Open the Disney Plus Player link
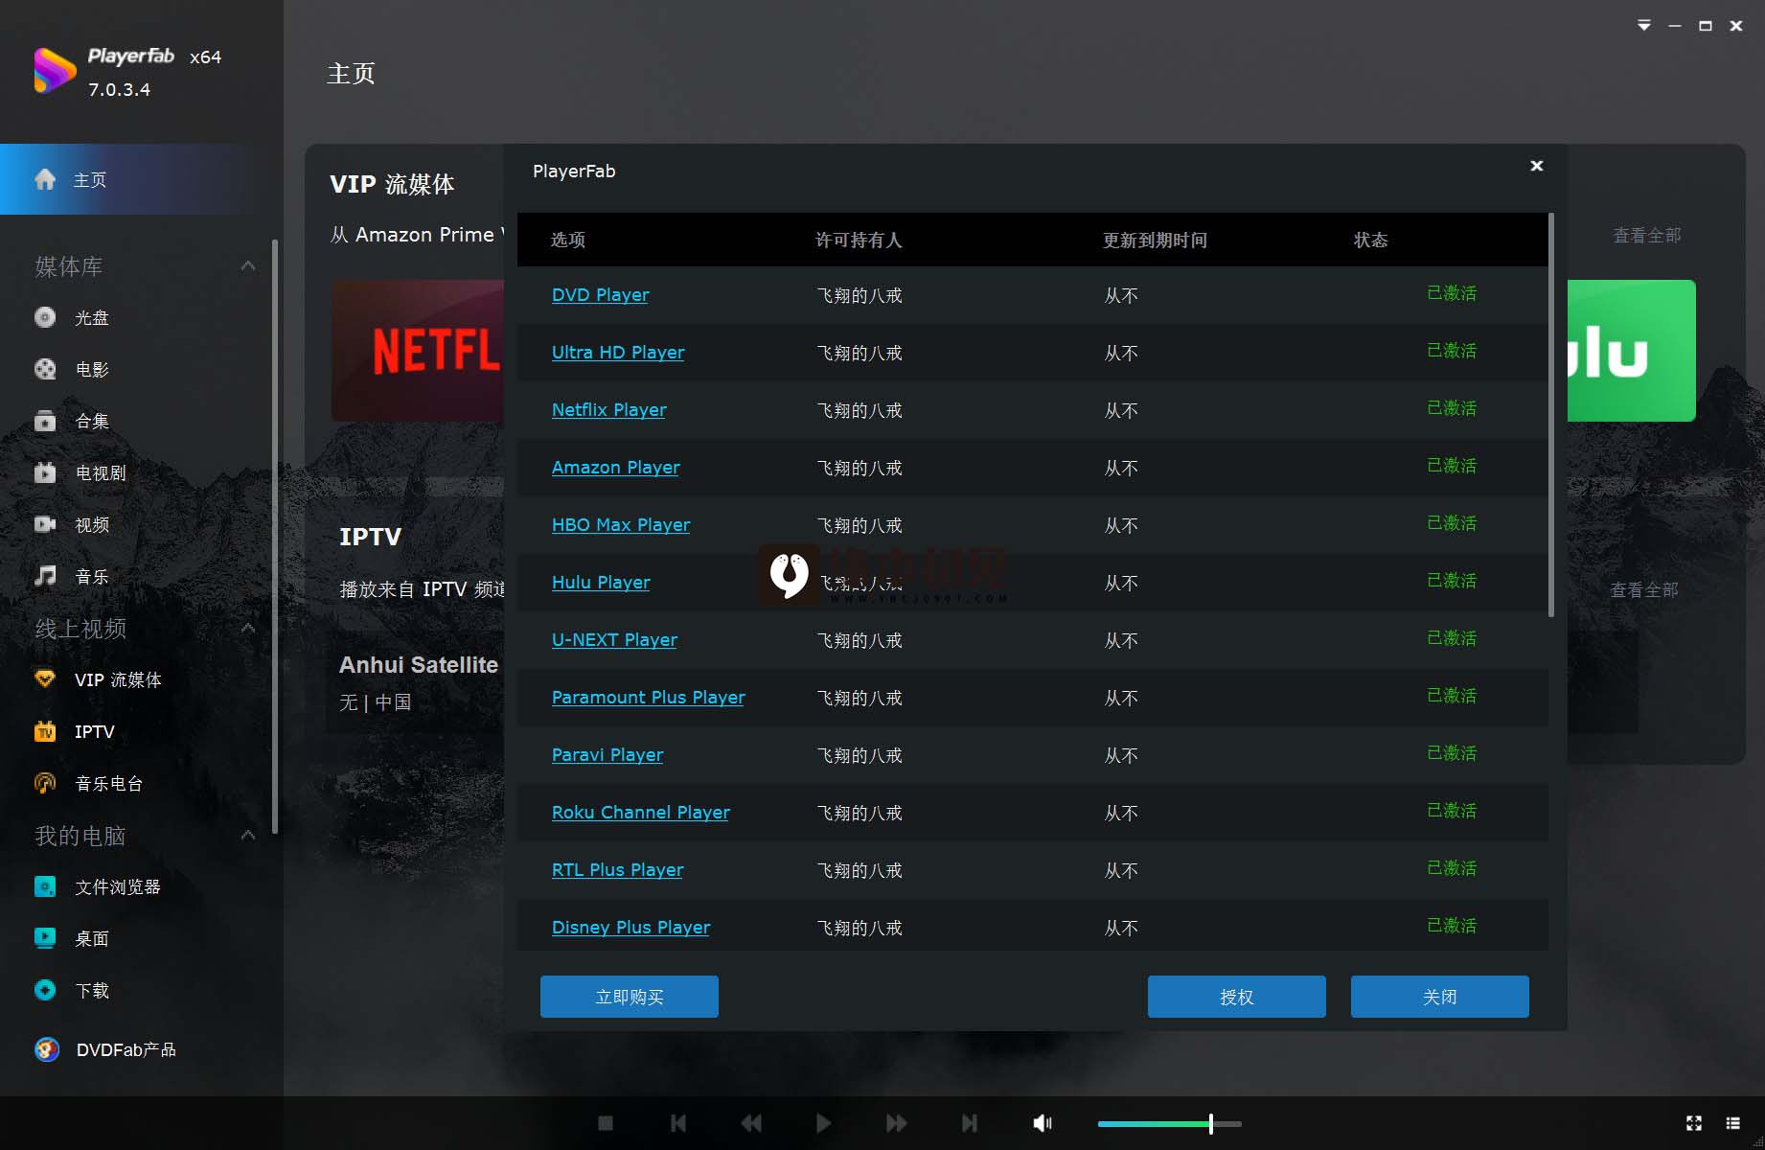The image size is (1765, 1150). (630, 928)
